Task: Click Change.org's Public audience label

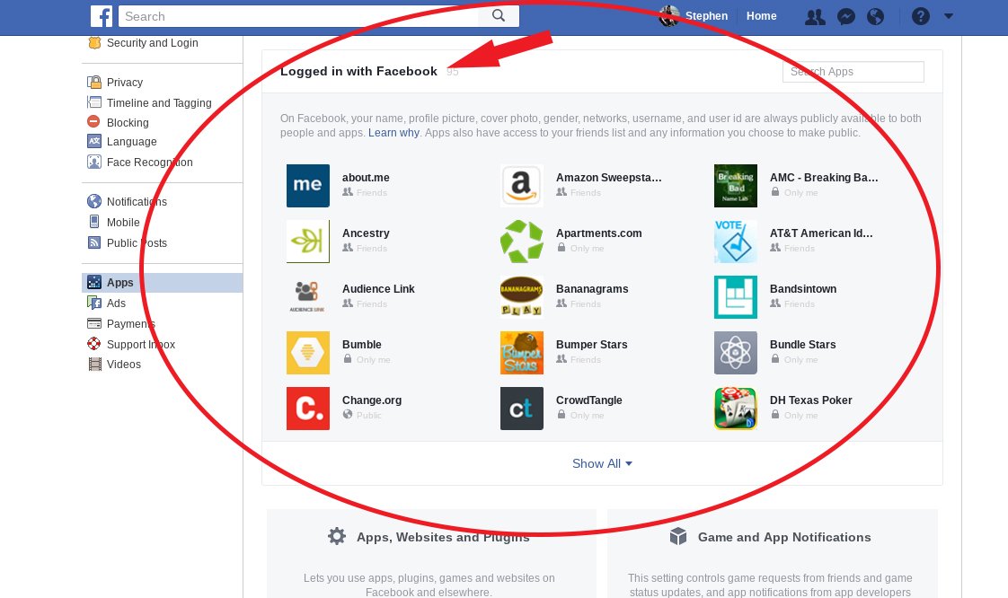Action: click(369, 416)
